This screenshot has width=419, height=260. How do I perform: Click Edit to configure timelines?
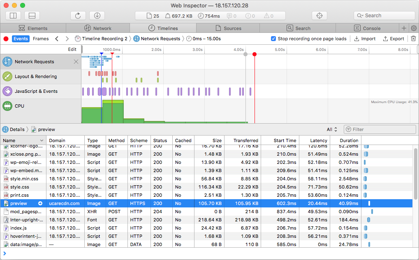click(72, 49)
